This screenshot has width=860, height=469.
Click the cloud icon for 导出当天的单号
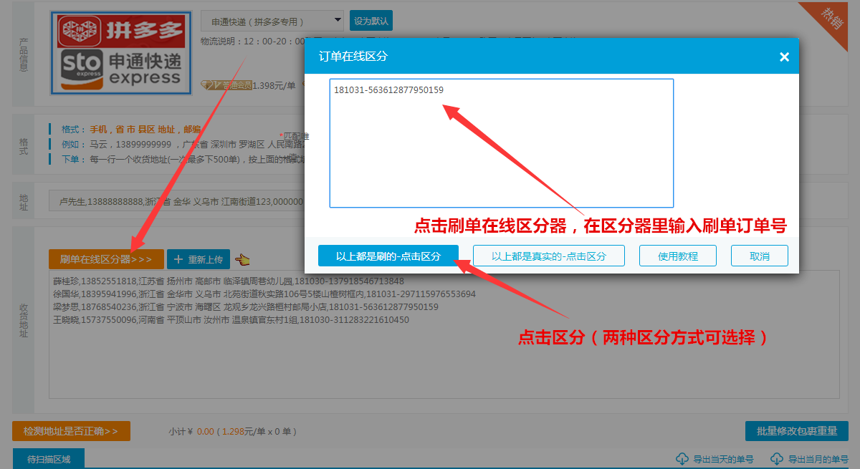coord(682,459)
